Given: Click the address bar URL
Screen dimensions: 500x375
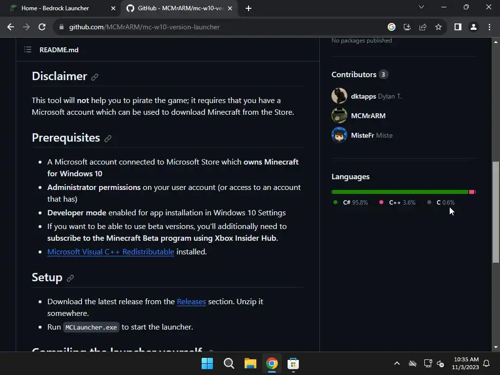Looking at the screenshot, I should pos(145,27).
